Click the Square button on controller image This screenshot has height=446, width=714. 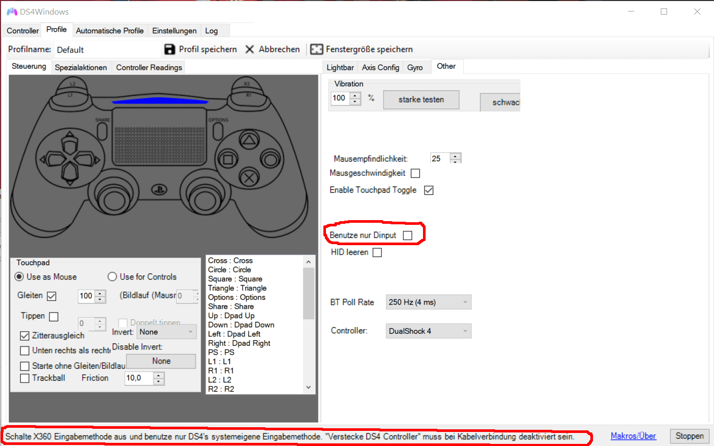click(227, 158)
